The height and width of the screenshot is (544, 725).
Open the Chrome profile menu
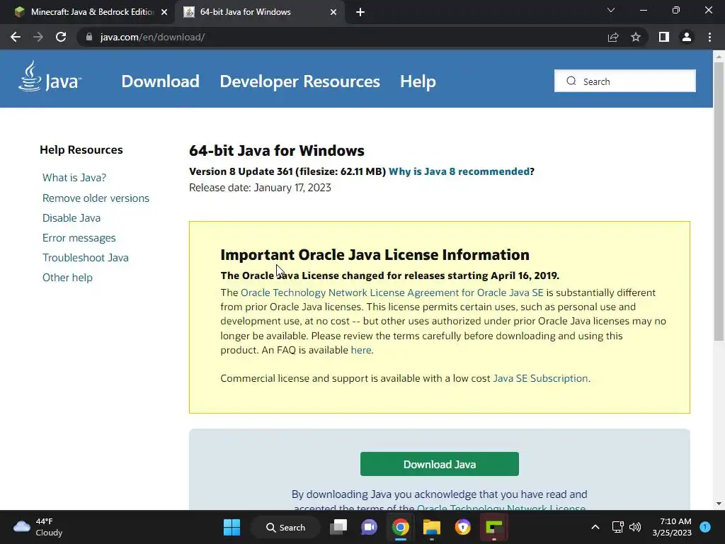coord(687,37)
